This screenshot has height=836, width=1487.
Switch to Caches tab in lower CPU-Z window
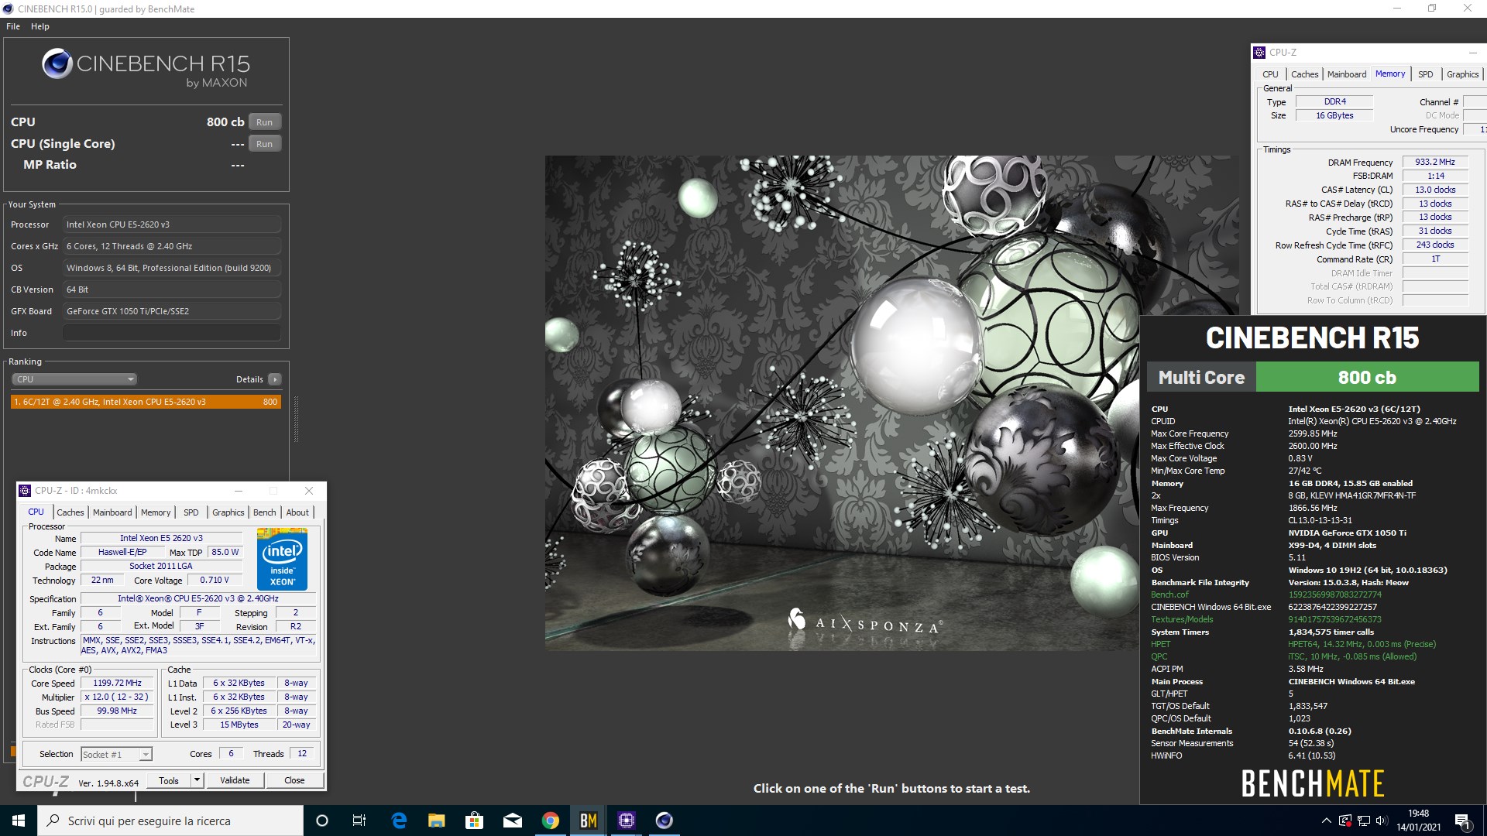click(70, 512)
